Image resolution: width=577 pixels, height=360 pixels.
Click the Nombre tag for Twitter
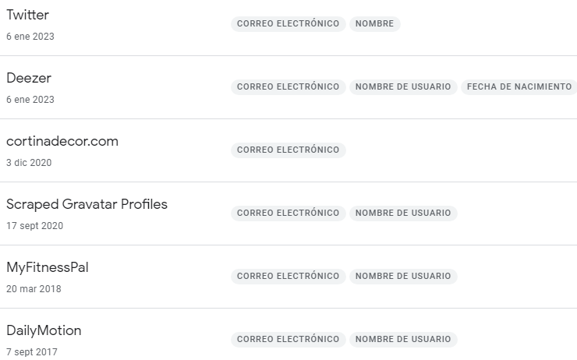[x=374, y=24]
